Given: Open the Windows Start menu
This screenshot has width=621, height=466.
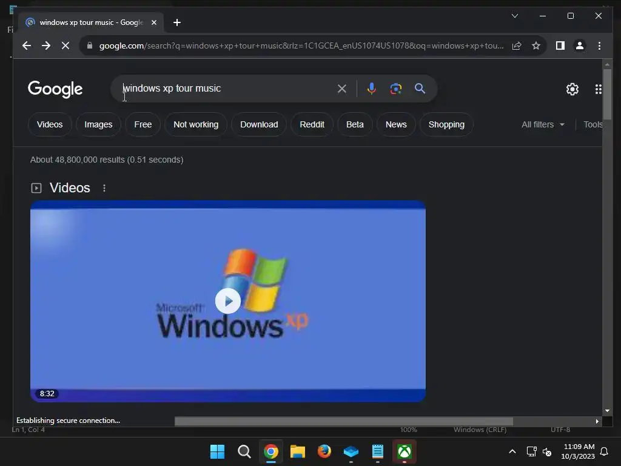Looking at the screenshot, I should pos(217,451).
